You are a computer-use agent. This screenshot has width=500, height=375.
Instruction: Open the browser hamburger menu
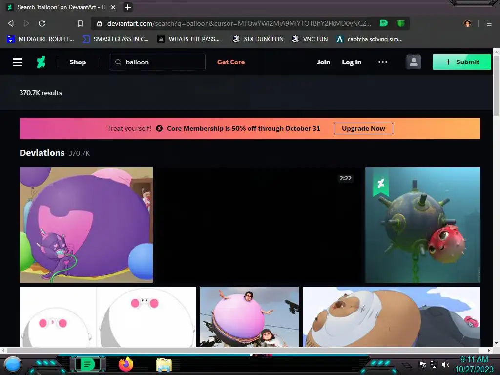[x=489, y=23]
